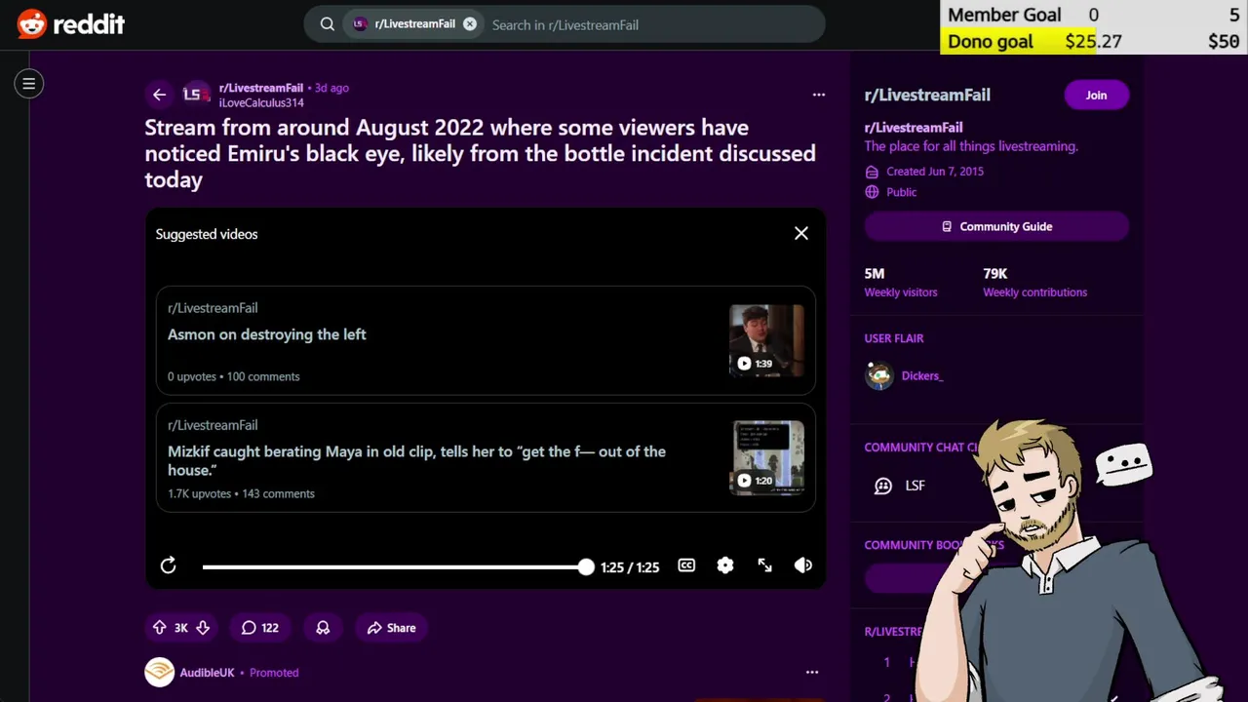Viewport: 1248px width, 702px height.
Task: Click the LSF chat bubble icon
Action: pyautogui.click(x=883, y=486)
